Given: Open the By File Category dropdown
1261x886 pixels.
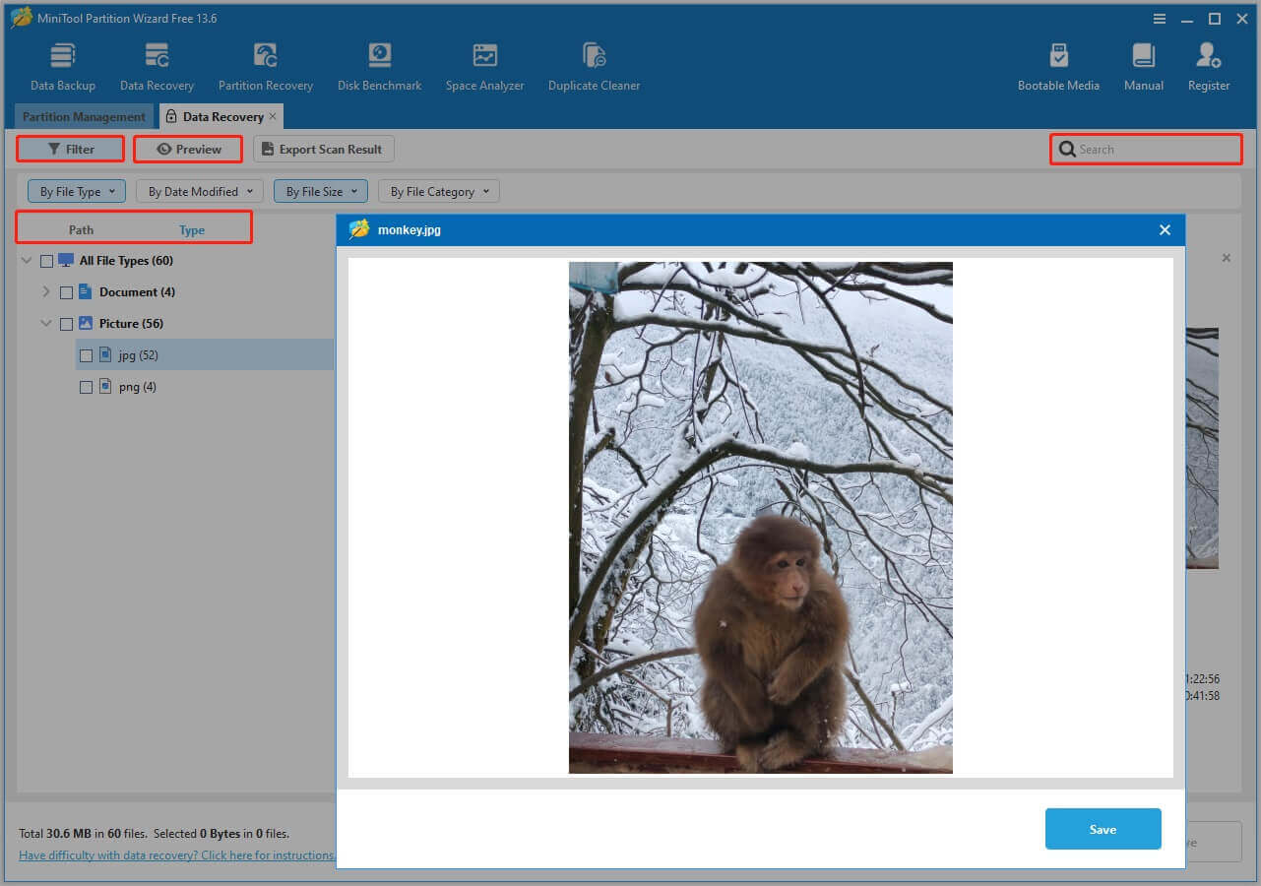Looking at the screenshot, I should coord(438,190).
